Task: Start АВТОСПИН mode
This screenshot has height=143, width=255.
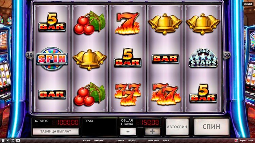Action: click(x=177, y=127)
